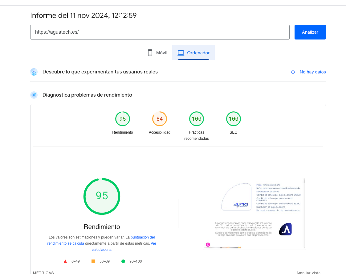Click the desktop computer icon
Viewport: 346px width, 274px height.
(x=181, y=53)
